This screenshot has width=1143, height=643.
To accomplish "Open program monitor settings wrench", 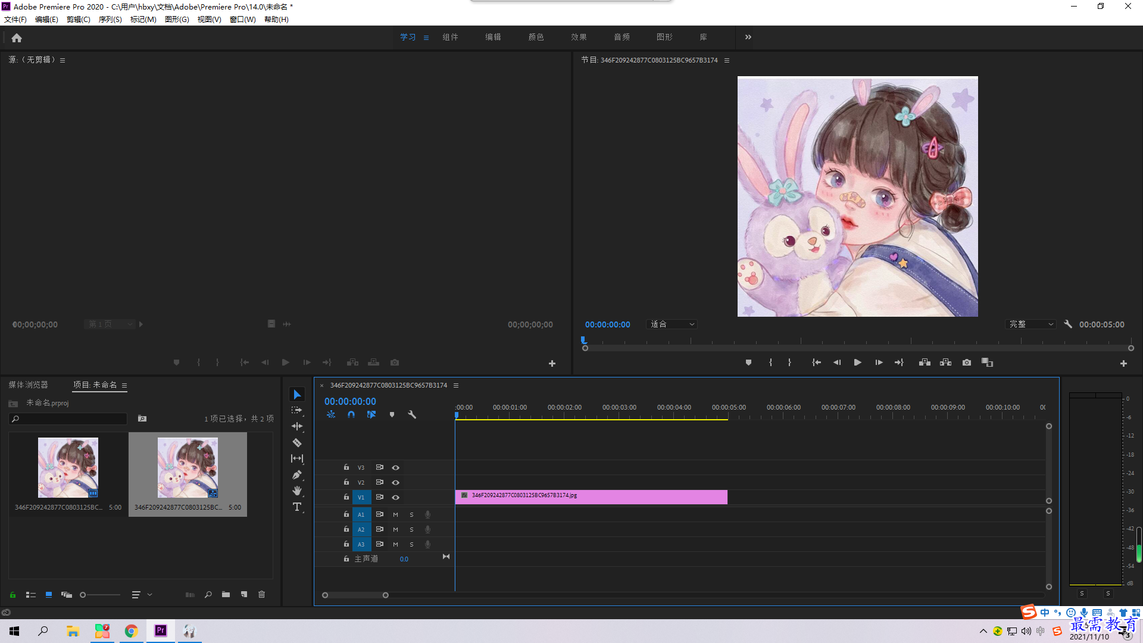I will tap(1068, 324).
